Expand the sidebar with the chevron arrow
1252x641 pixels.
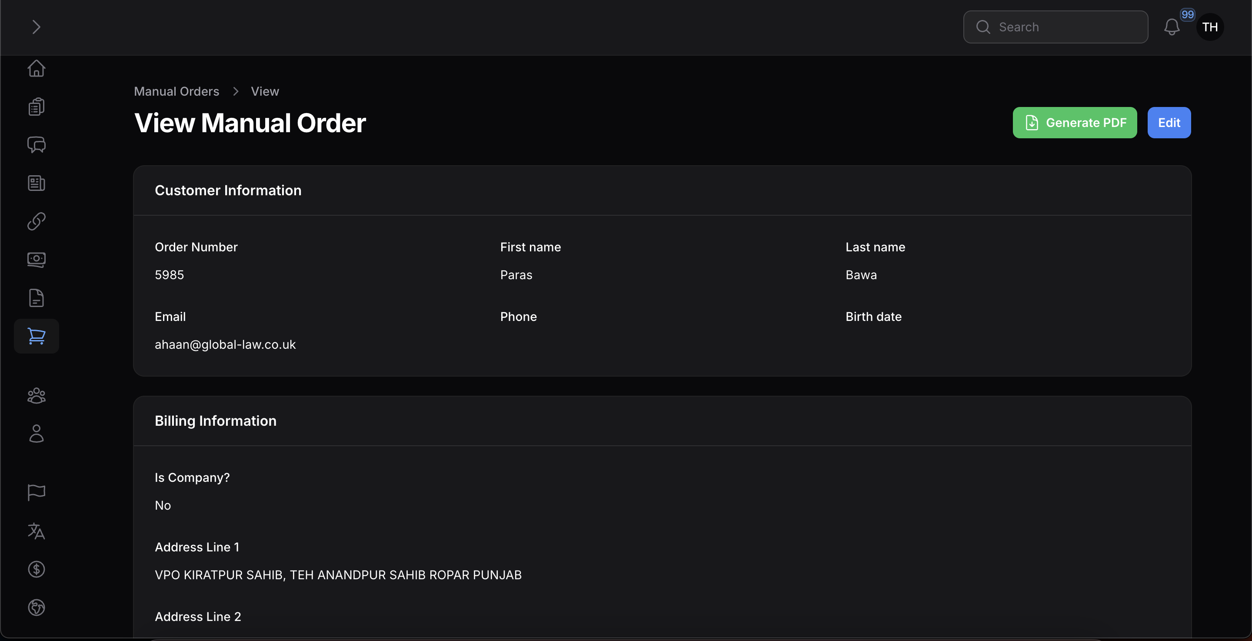[x=36, y=27]
